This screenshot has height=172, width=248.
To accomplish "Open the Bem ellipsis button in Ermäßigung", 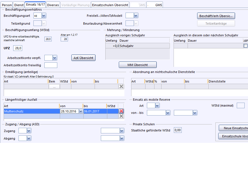I will click(x=54, y=87).
